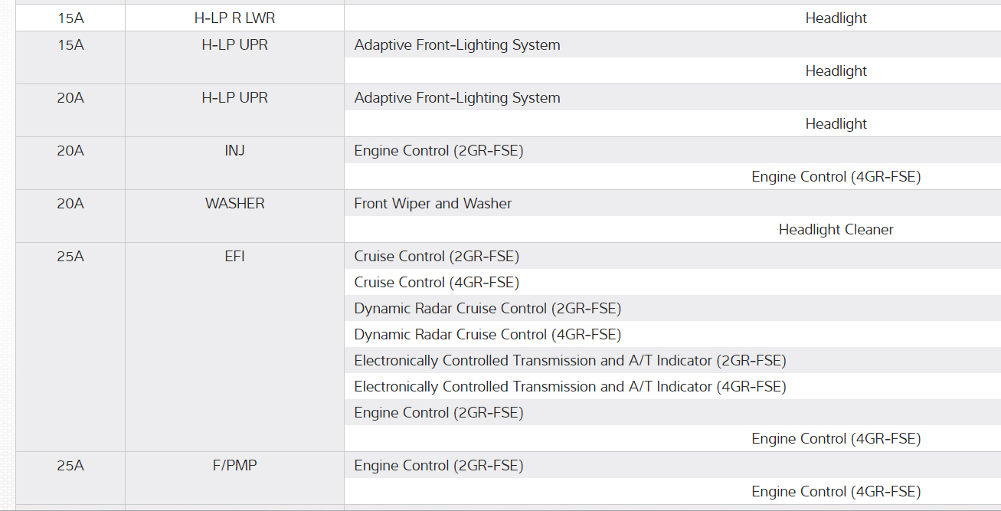
Task: Click Engine Control (4GR-FSE) in the F/PMP row
Action: coord(836,492)
